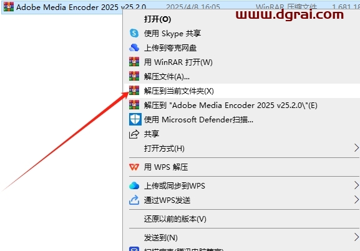Click the Quark cloud drive upload icon
The image size is (360, 251).
coord(134,47)
